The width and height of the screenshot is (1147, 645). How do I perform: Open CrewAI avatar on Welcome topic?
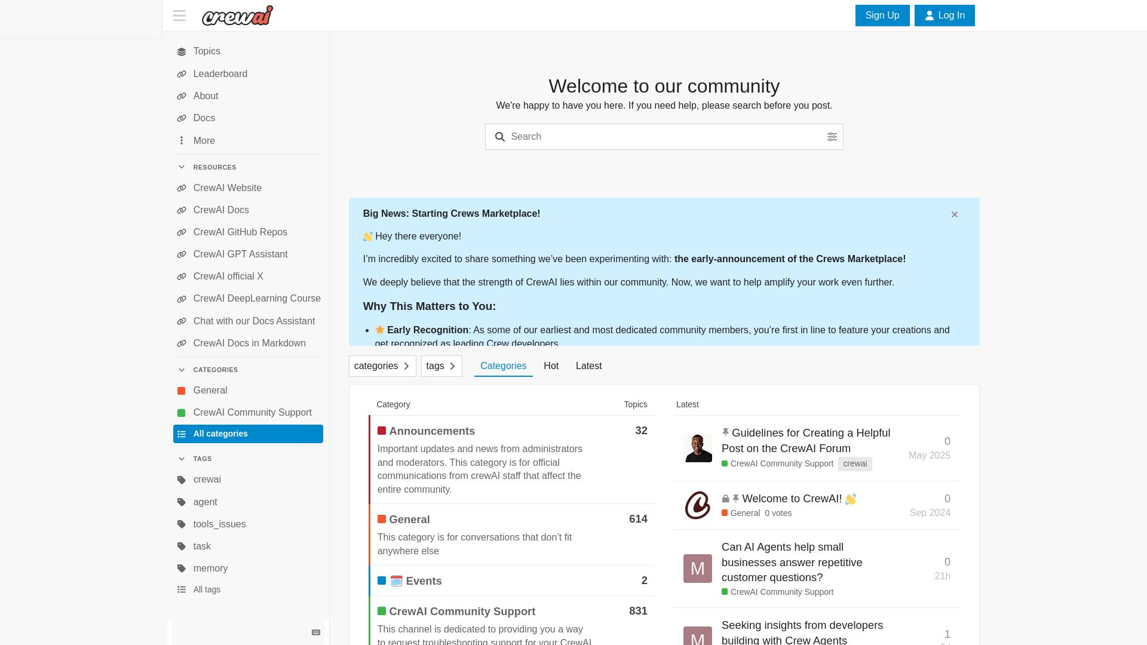pyautogui.click(x=698, y=505)
